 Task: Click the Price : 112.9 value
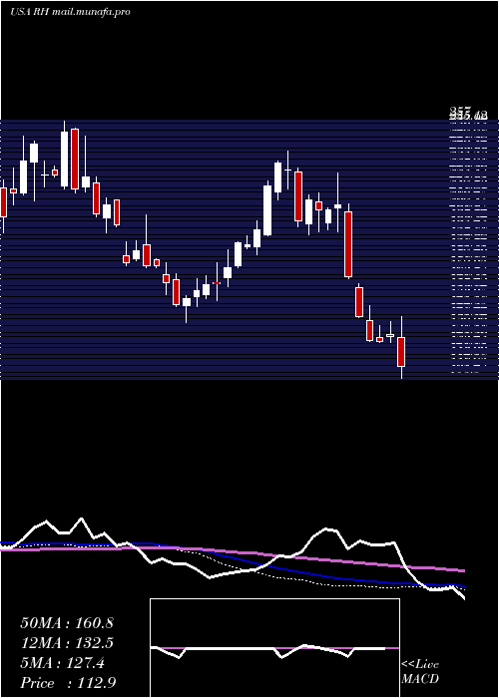[68, 683]
